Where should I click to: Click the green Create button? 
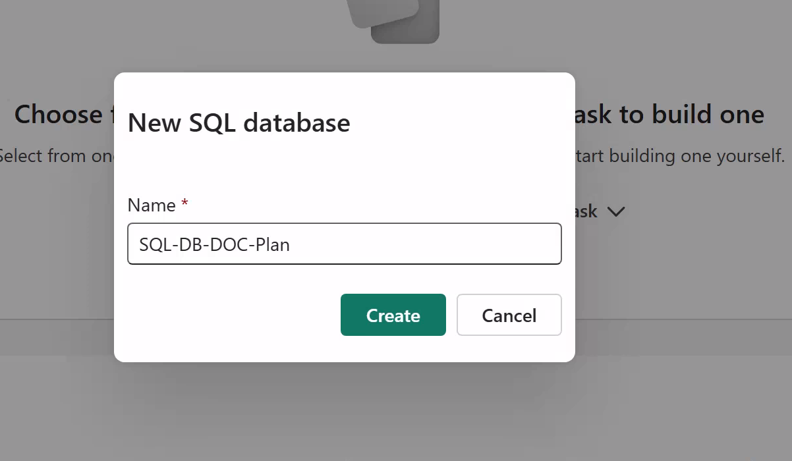coord(393,315)
